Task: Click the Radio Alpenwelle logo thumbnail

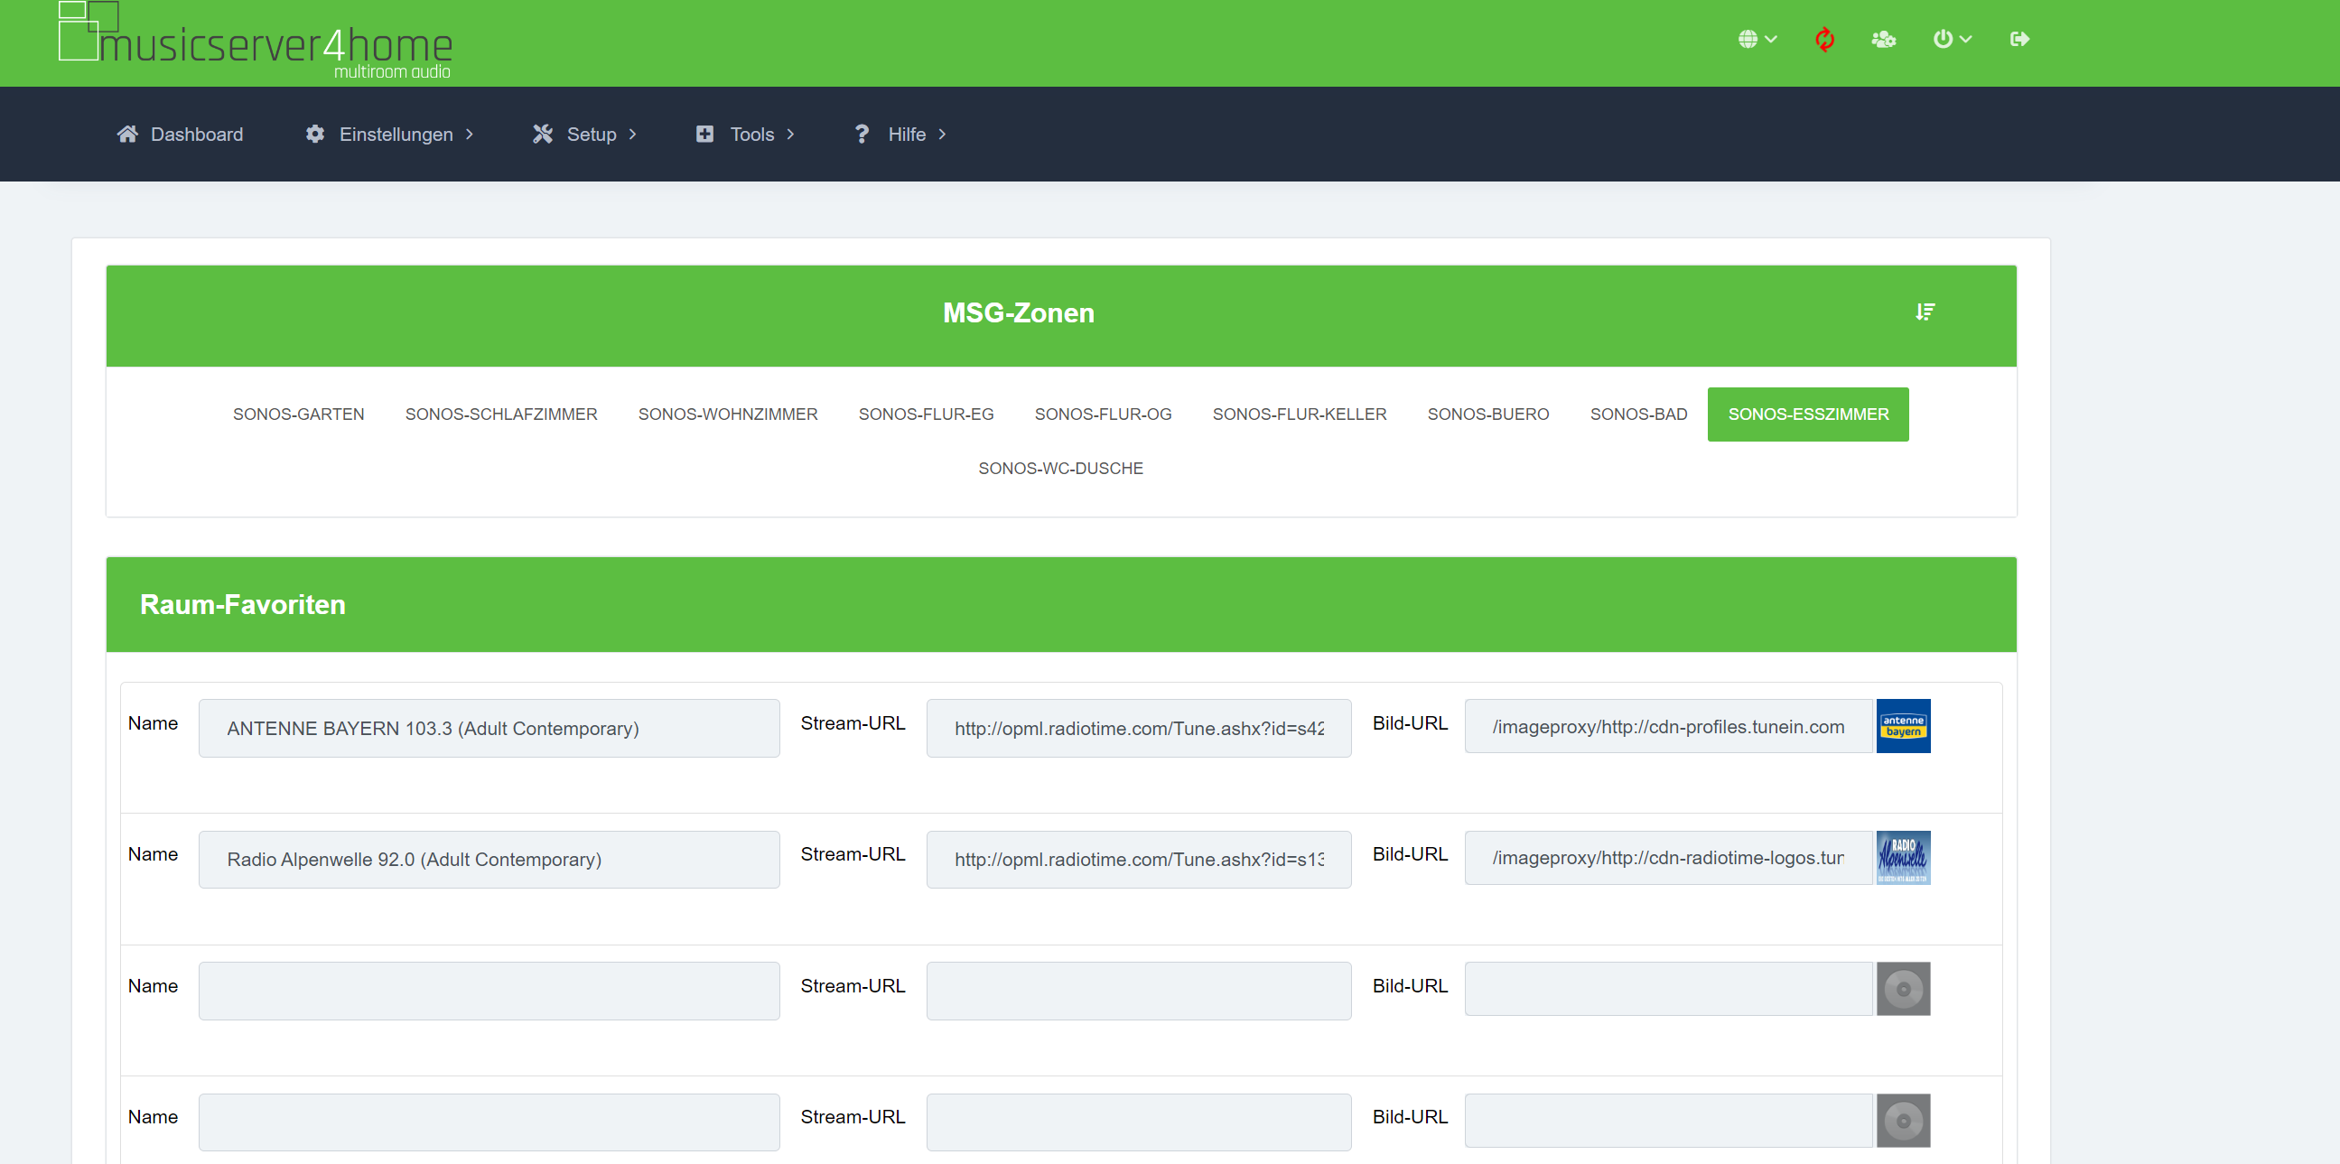Action: pos(1903,857)
